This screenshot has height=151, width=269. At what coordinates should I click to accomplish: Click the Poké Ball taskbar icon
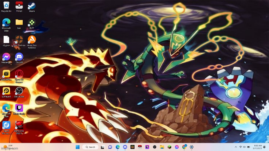coord(140,147)
